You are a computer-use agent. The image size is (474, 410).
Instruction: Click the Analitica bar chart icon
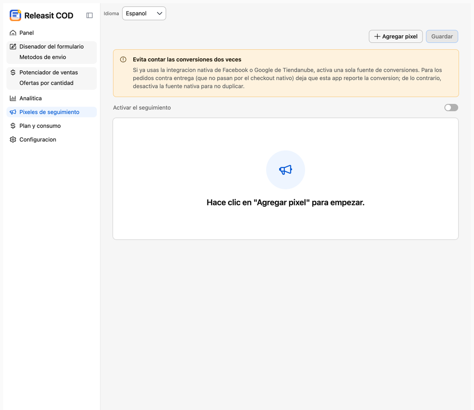point(12,98)
